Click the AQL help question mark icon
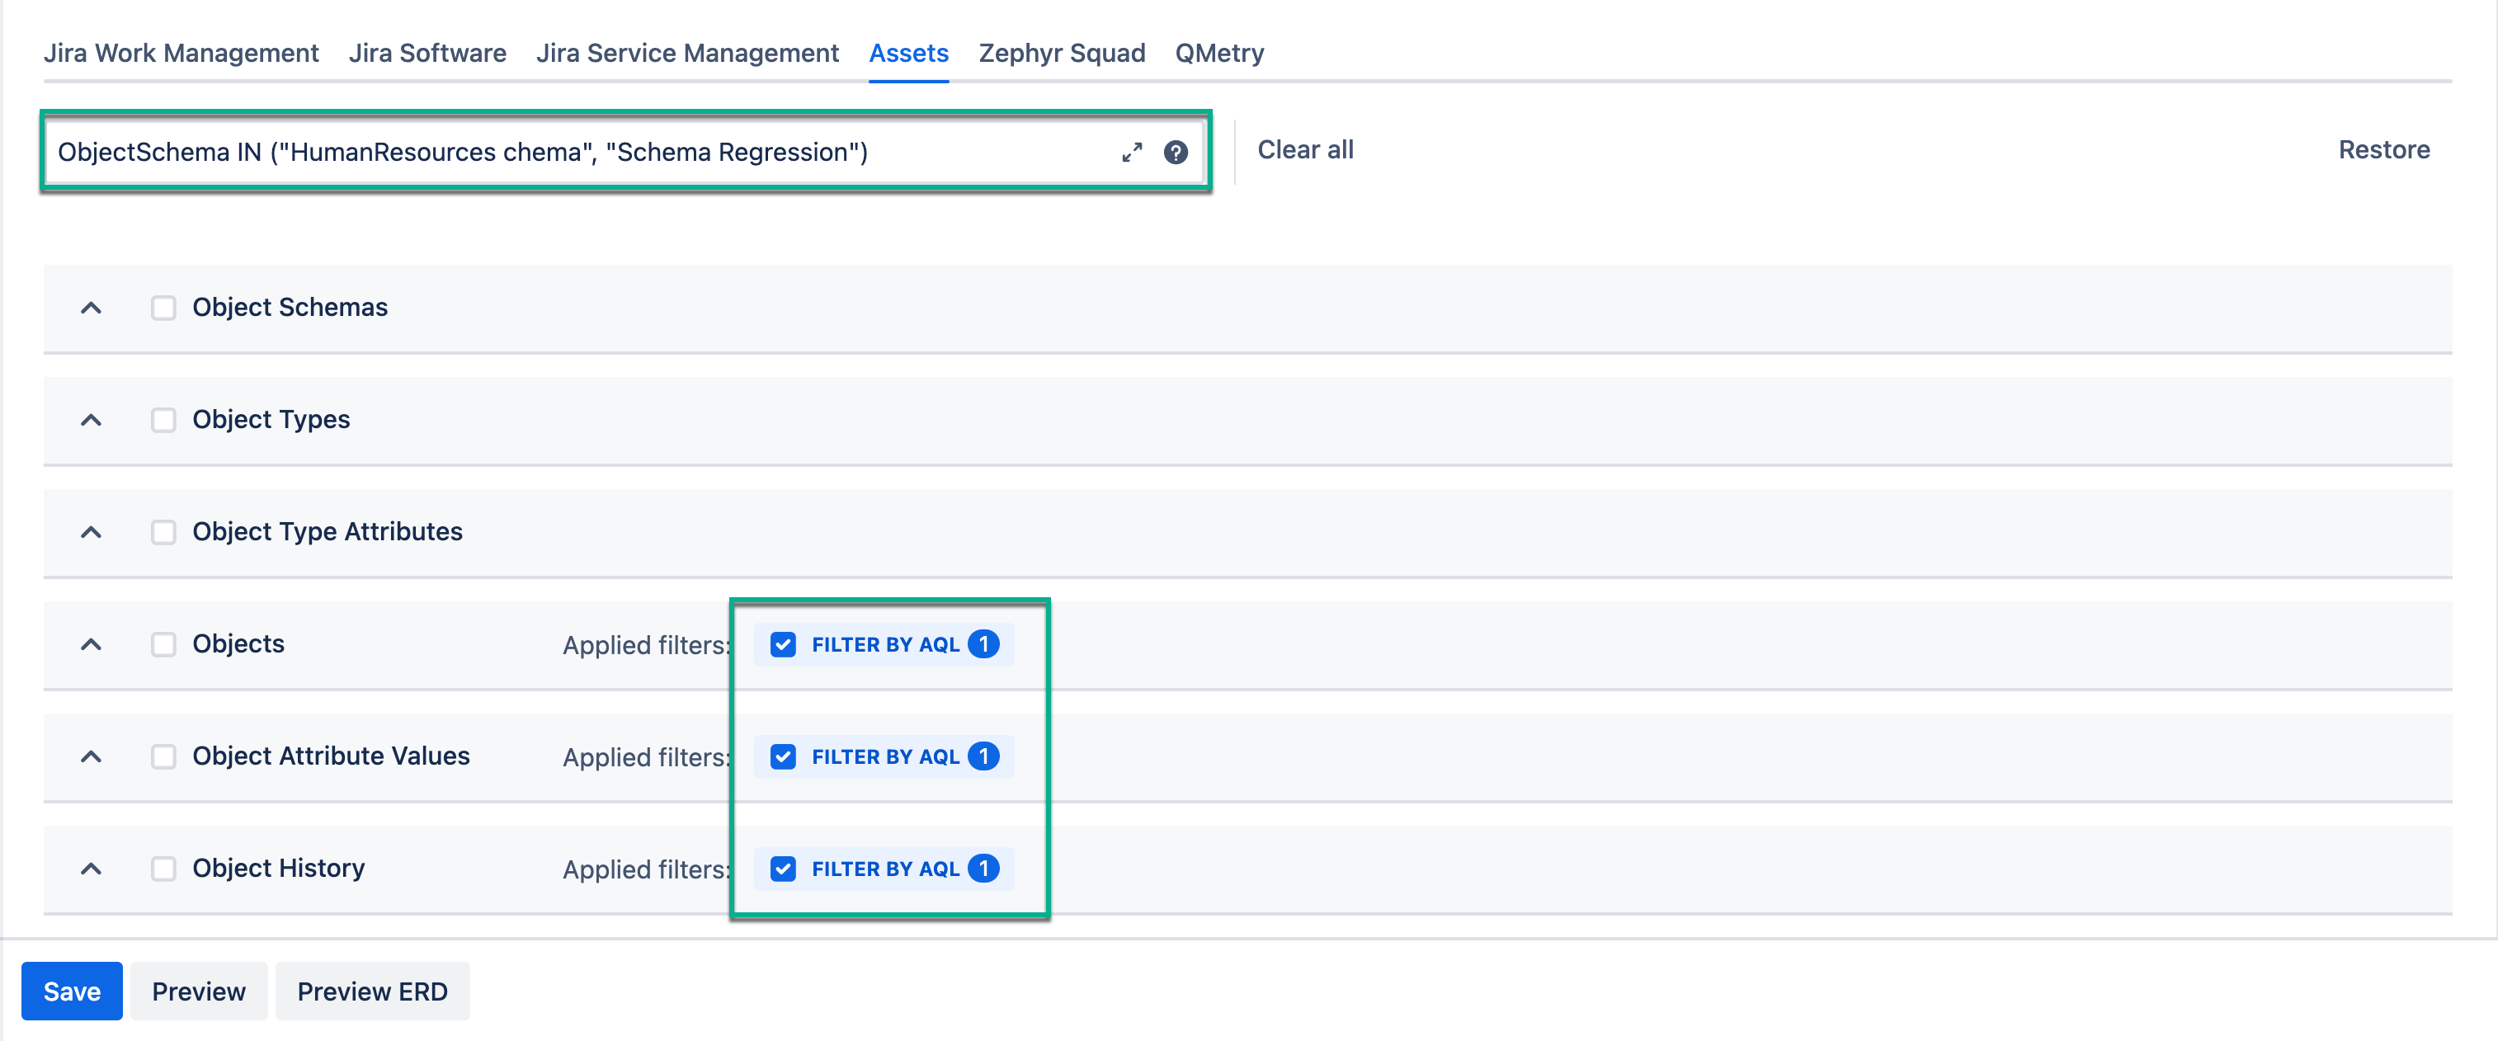The image size is (2498, 1041). [x=1176, y=152]
